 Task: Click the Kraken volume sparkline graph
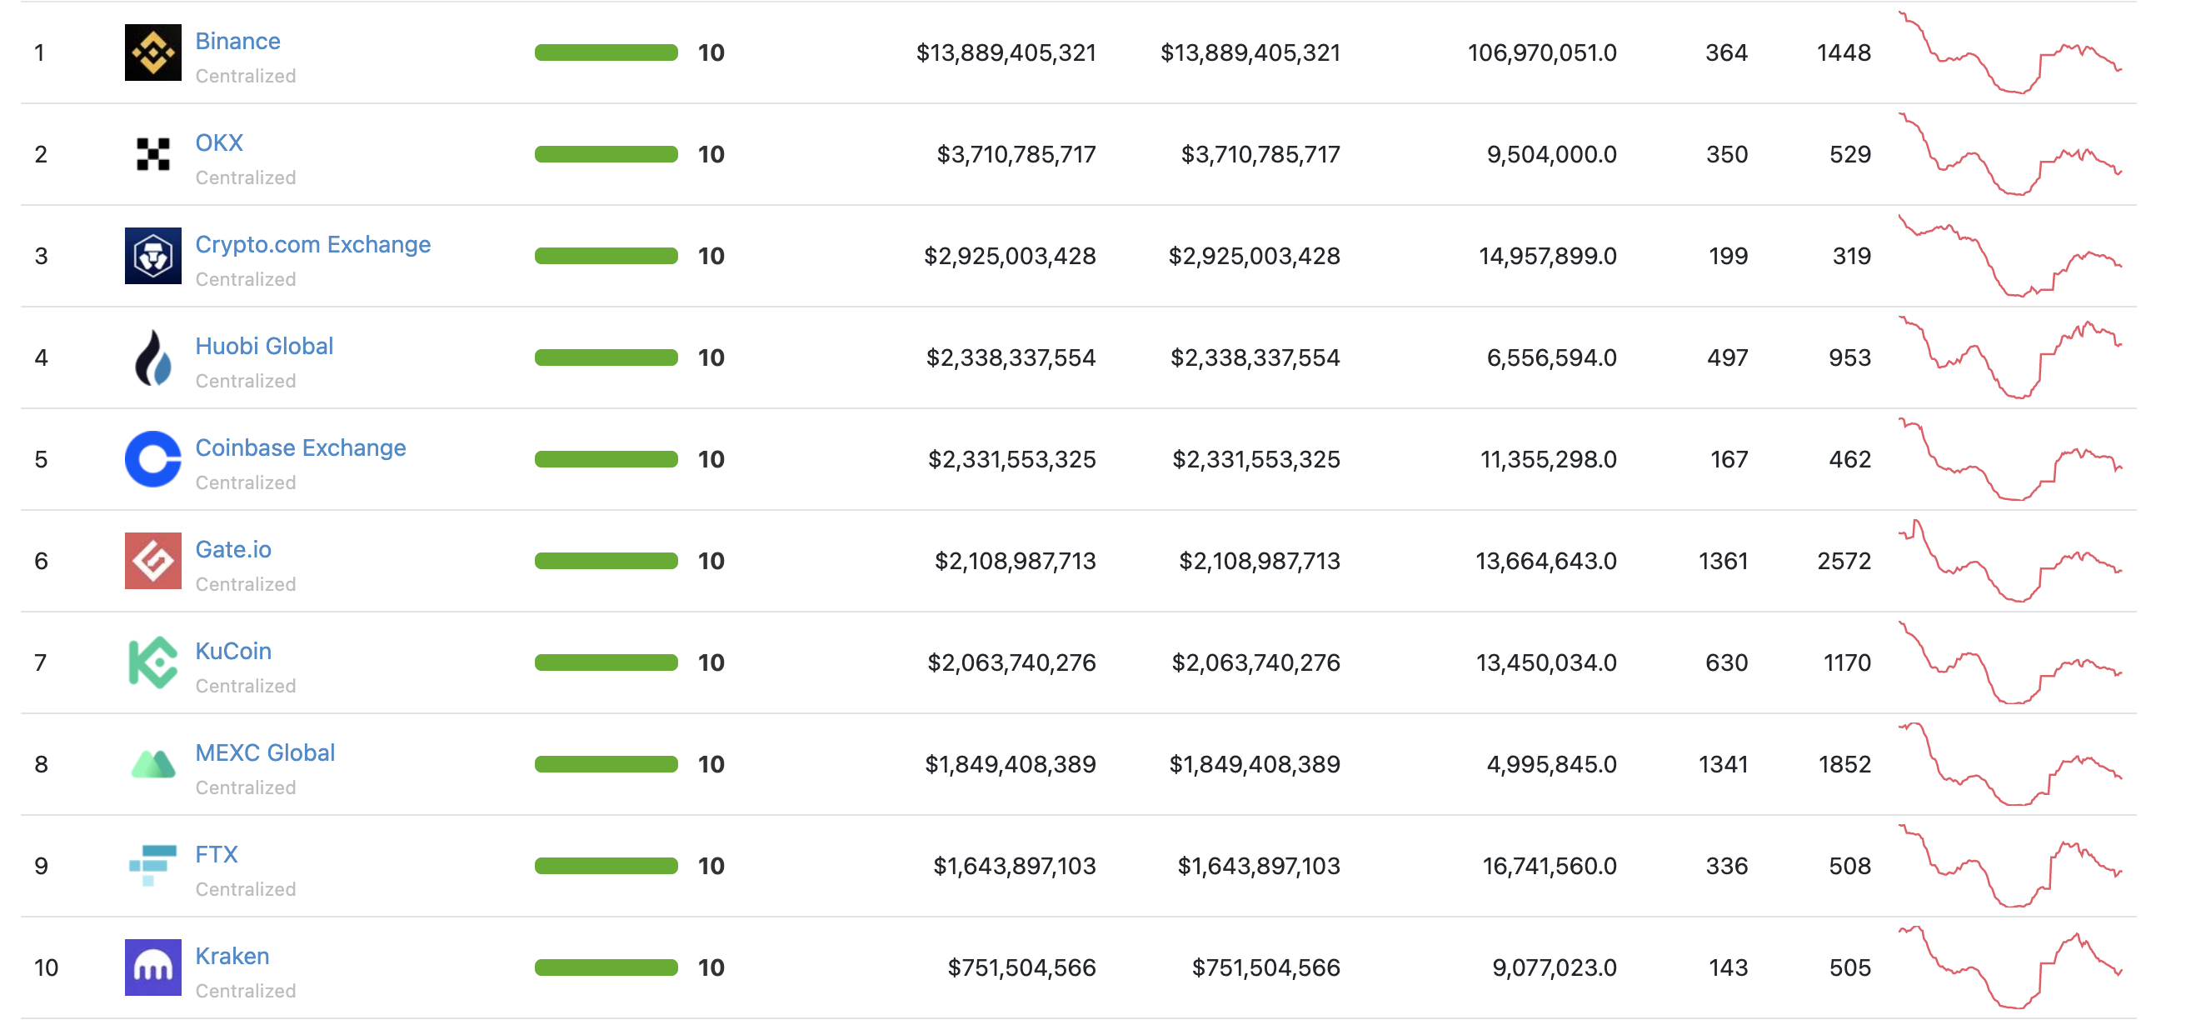[2009, 967]
